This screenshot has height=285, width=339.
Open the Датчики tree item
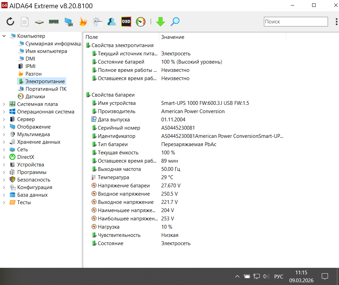coord(35,97)
